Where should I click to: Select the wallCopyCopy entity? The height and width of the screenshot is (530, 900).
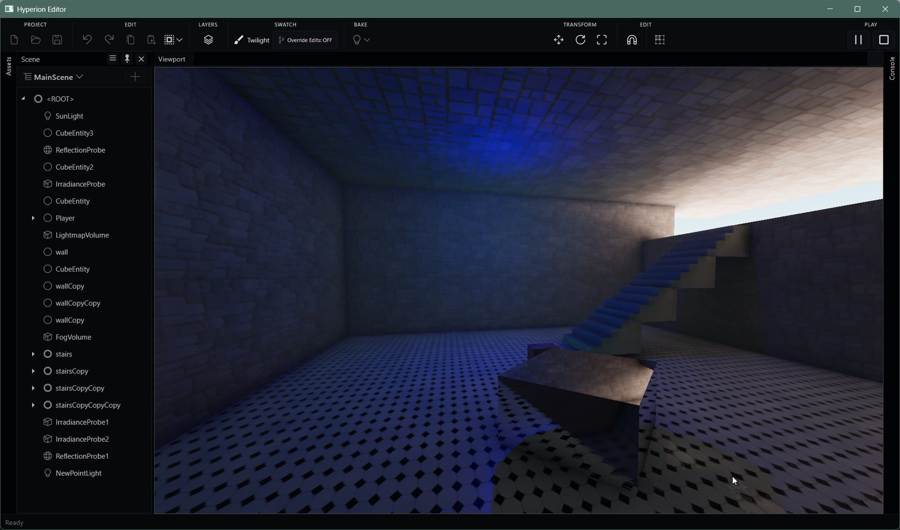(78, 303)
